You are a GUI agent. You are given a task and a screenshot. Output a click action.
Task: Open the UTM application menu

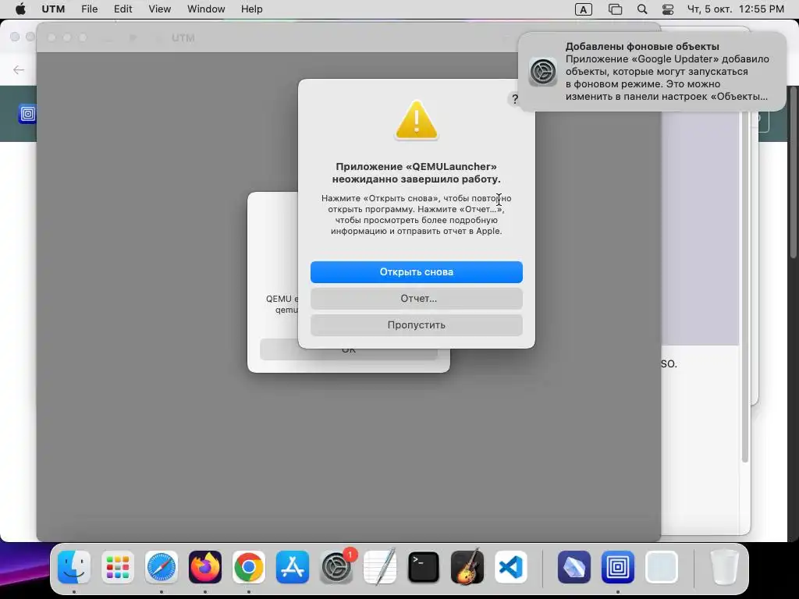point(53,9)
